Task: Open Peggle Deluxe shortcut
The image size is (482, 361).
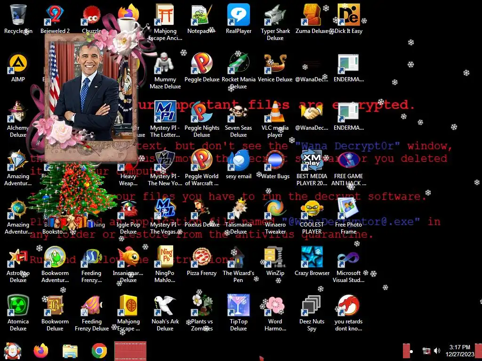Action: (201, 68)
